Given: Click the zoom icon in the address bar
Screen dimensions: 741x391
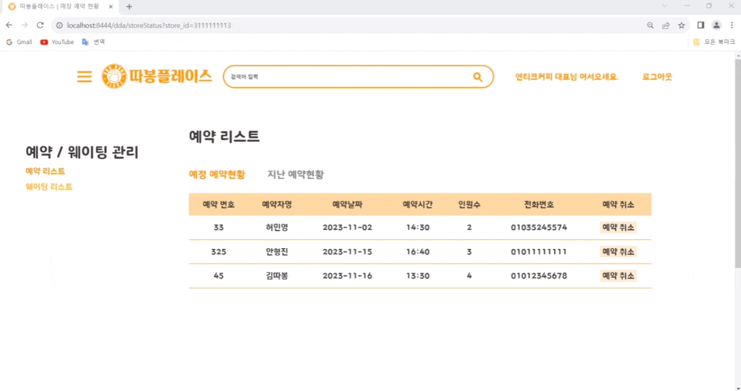Looking at the screenshot, I should pos(650,25).
